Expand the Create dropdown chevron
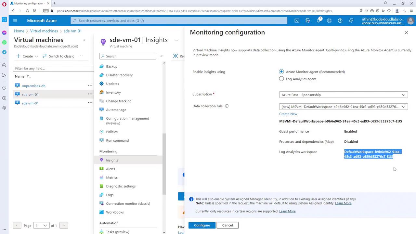This screenshot has width=416, height=234. click(x=36, y=56)
